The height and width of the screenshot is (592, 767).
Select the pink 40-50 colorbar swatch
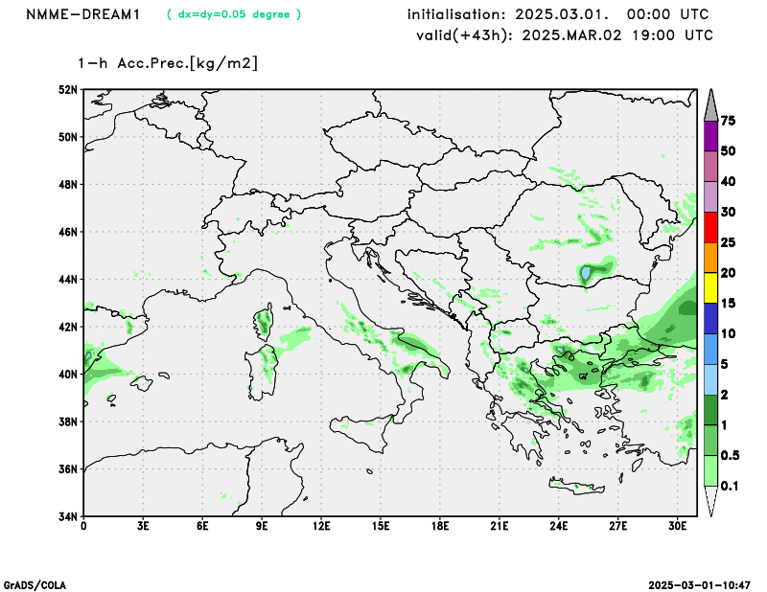(710, 167)
